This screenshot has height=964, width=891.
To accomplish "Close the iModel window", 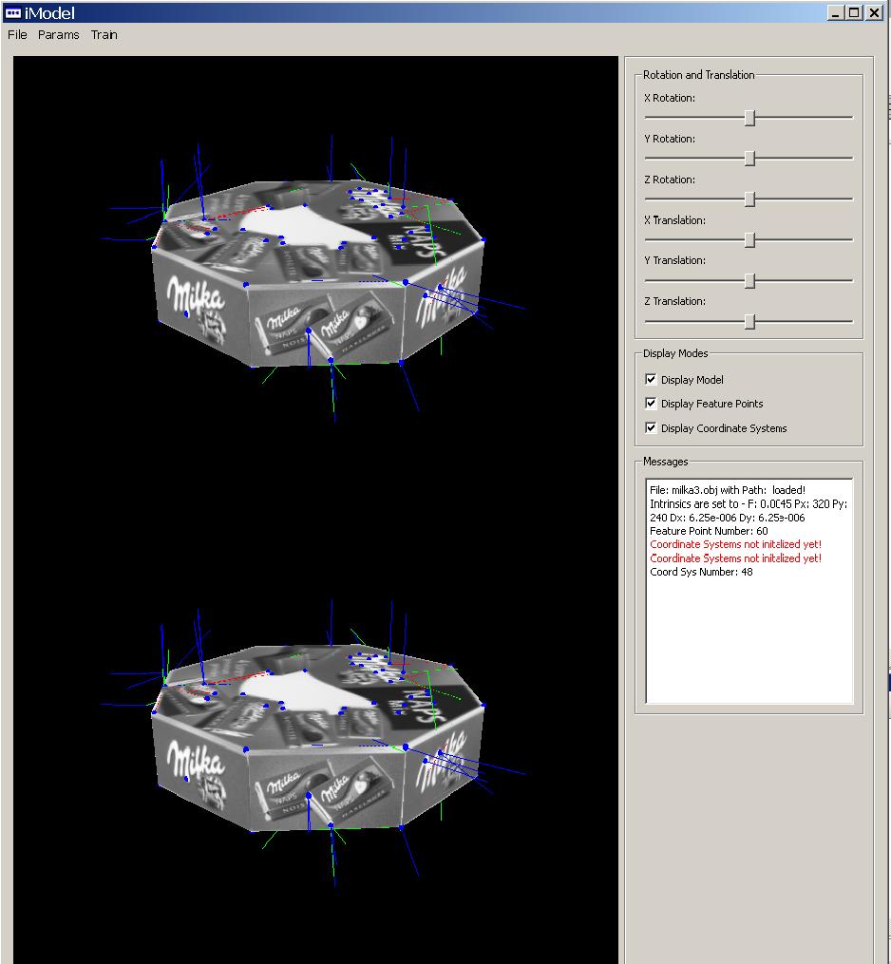I will pos(874,13).
